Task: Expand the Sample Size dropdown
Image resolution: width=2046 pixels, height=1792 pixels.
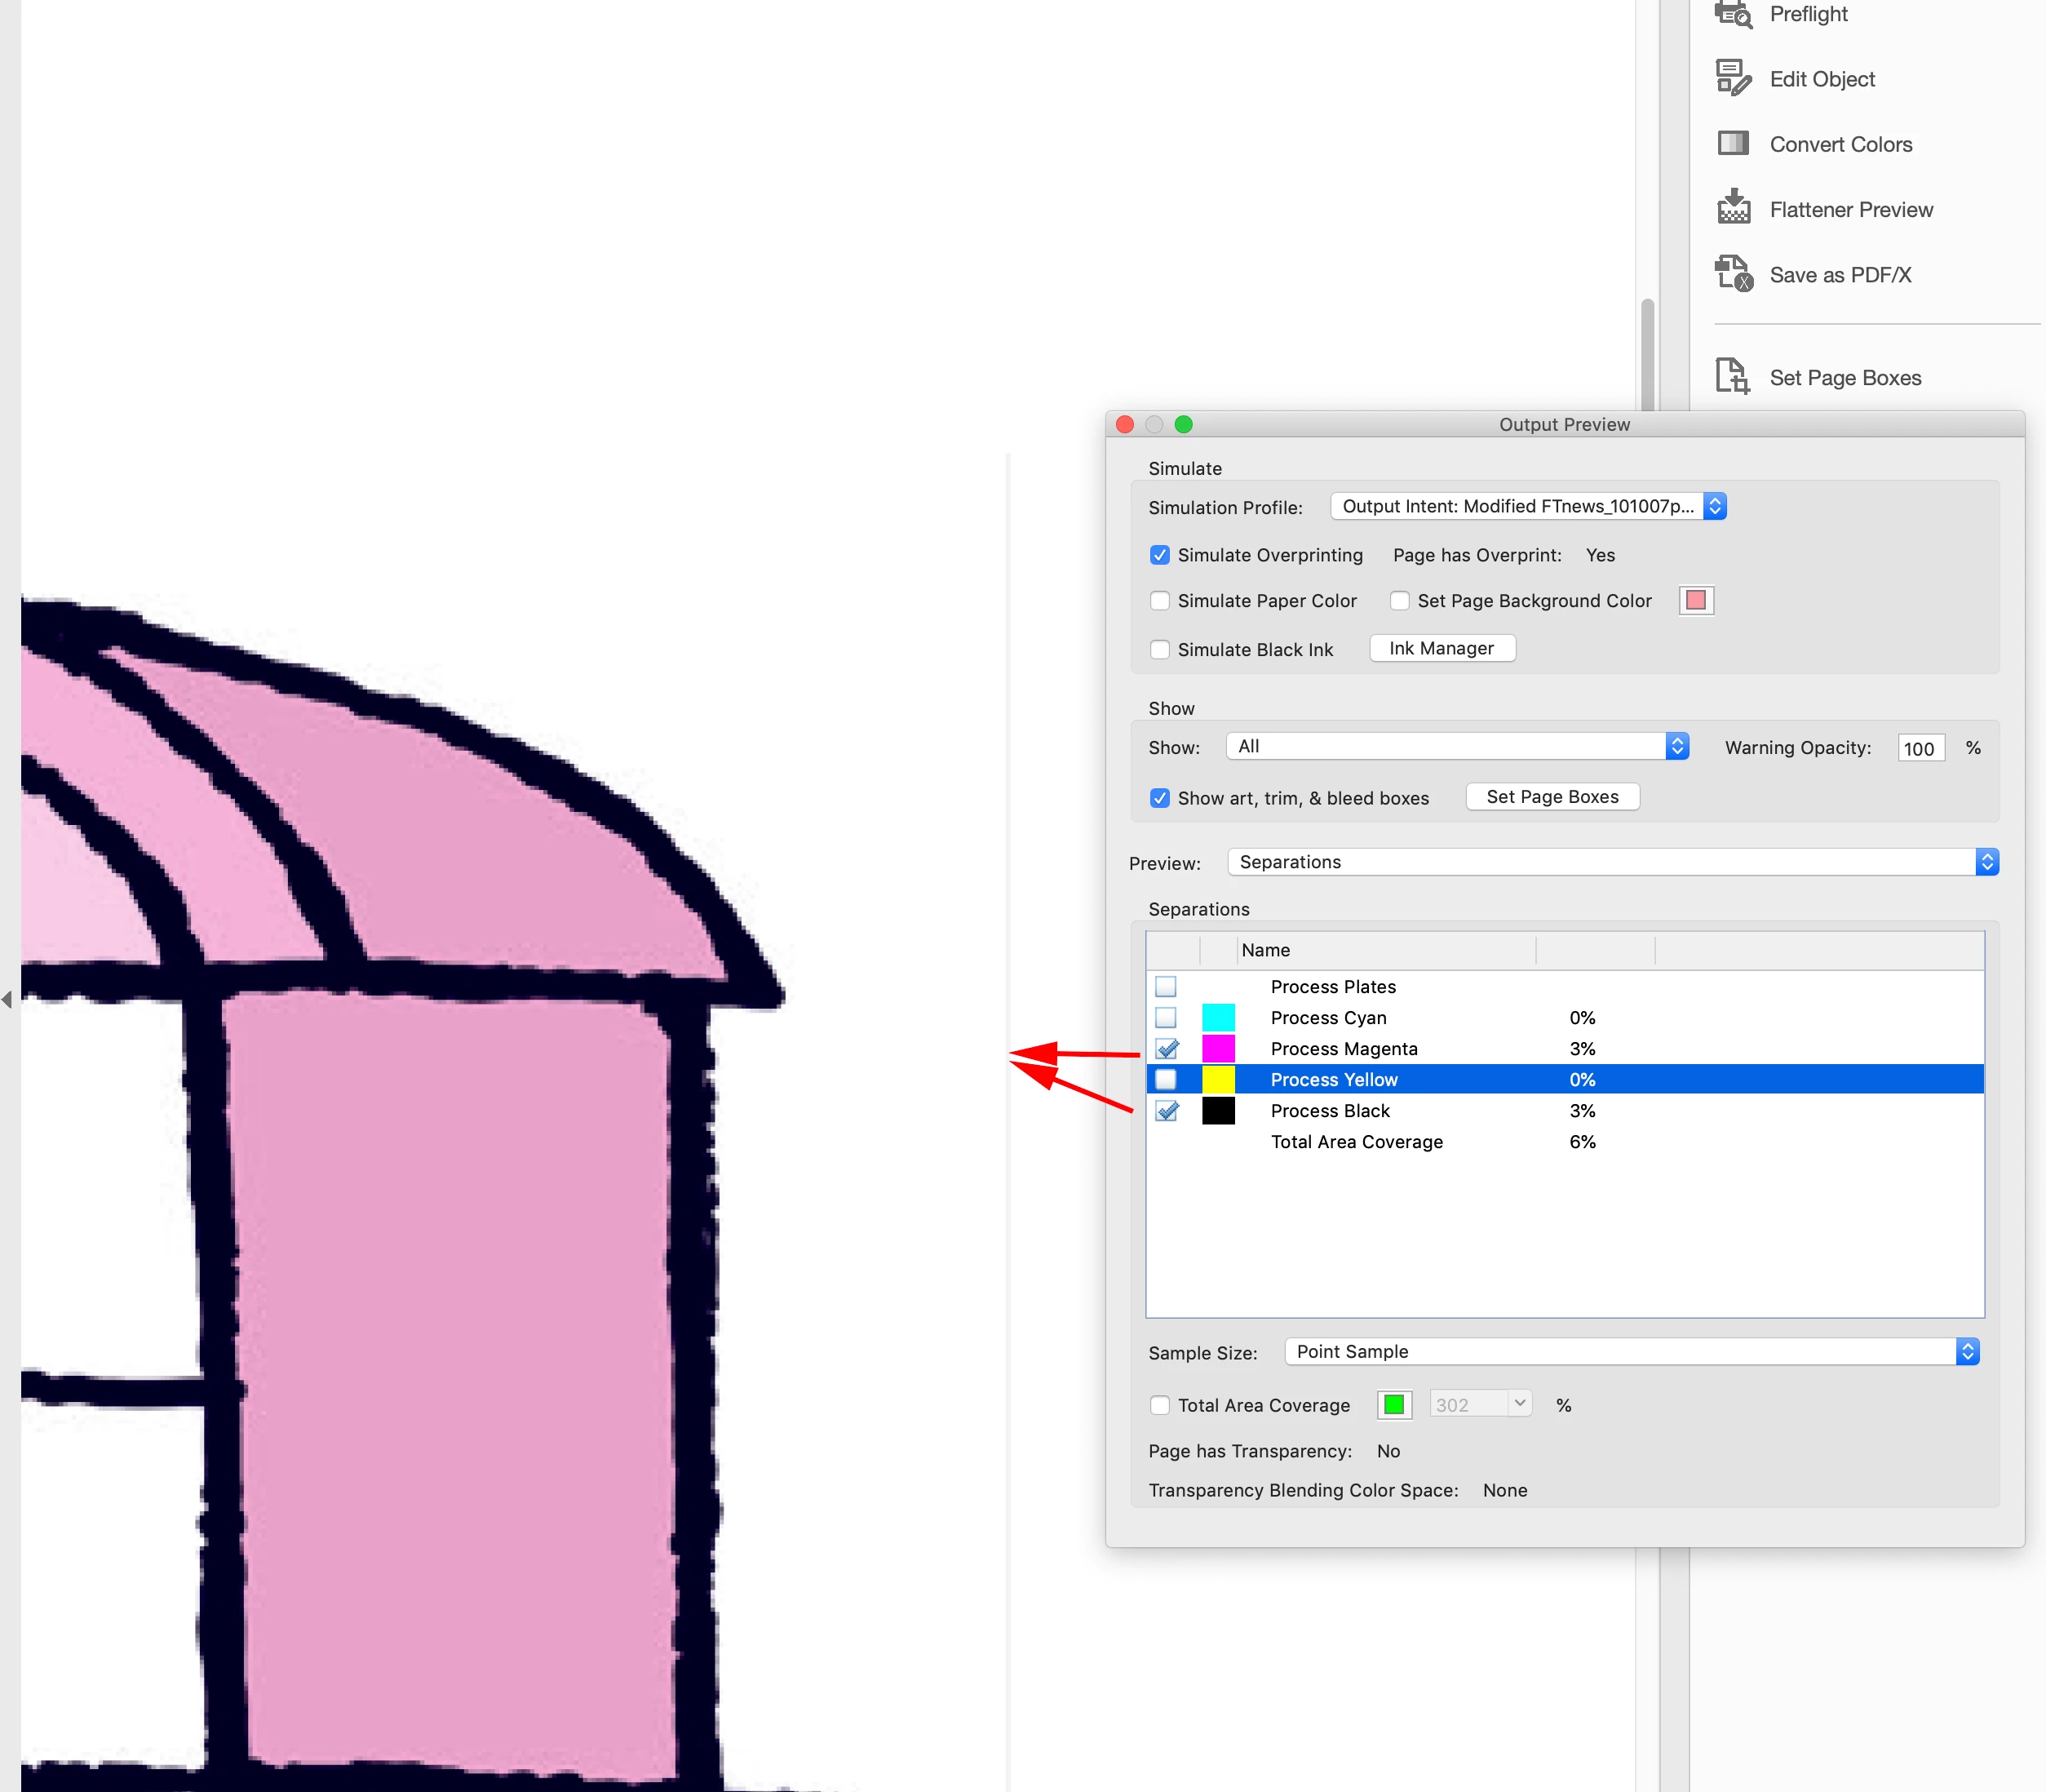Action: coord(1630,1352)
